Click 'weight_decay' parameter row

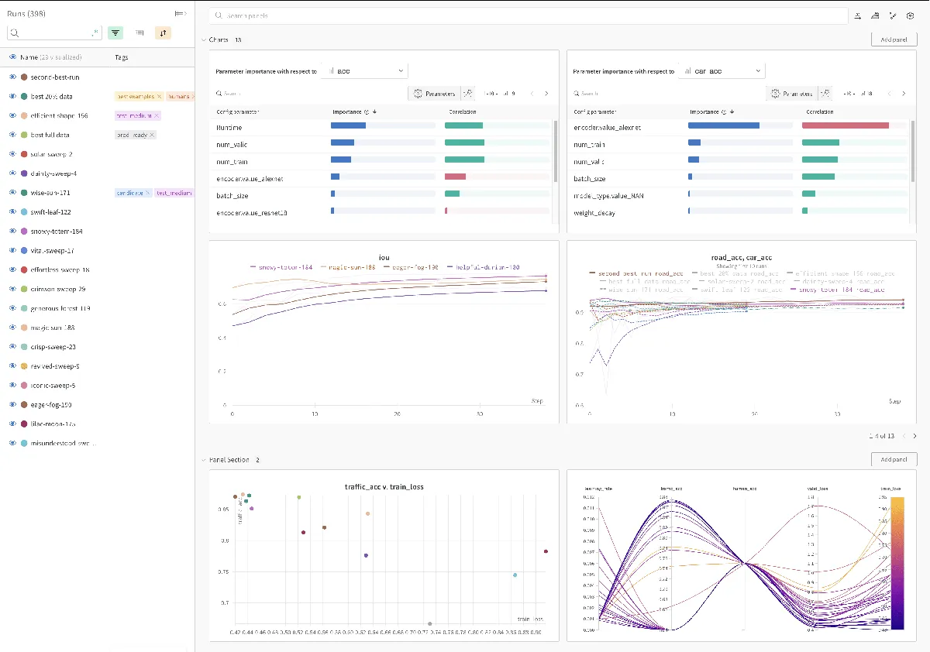pos(740,212)
